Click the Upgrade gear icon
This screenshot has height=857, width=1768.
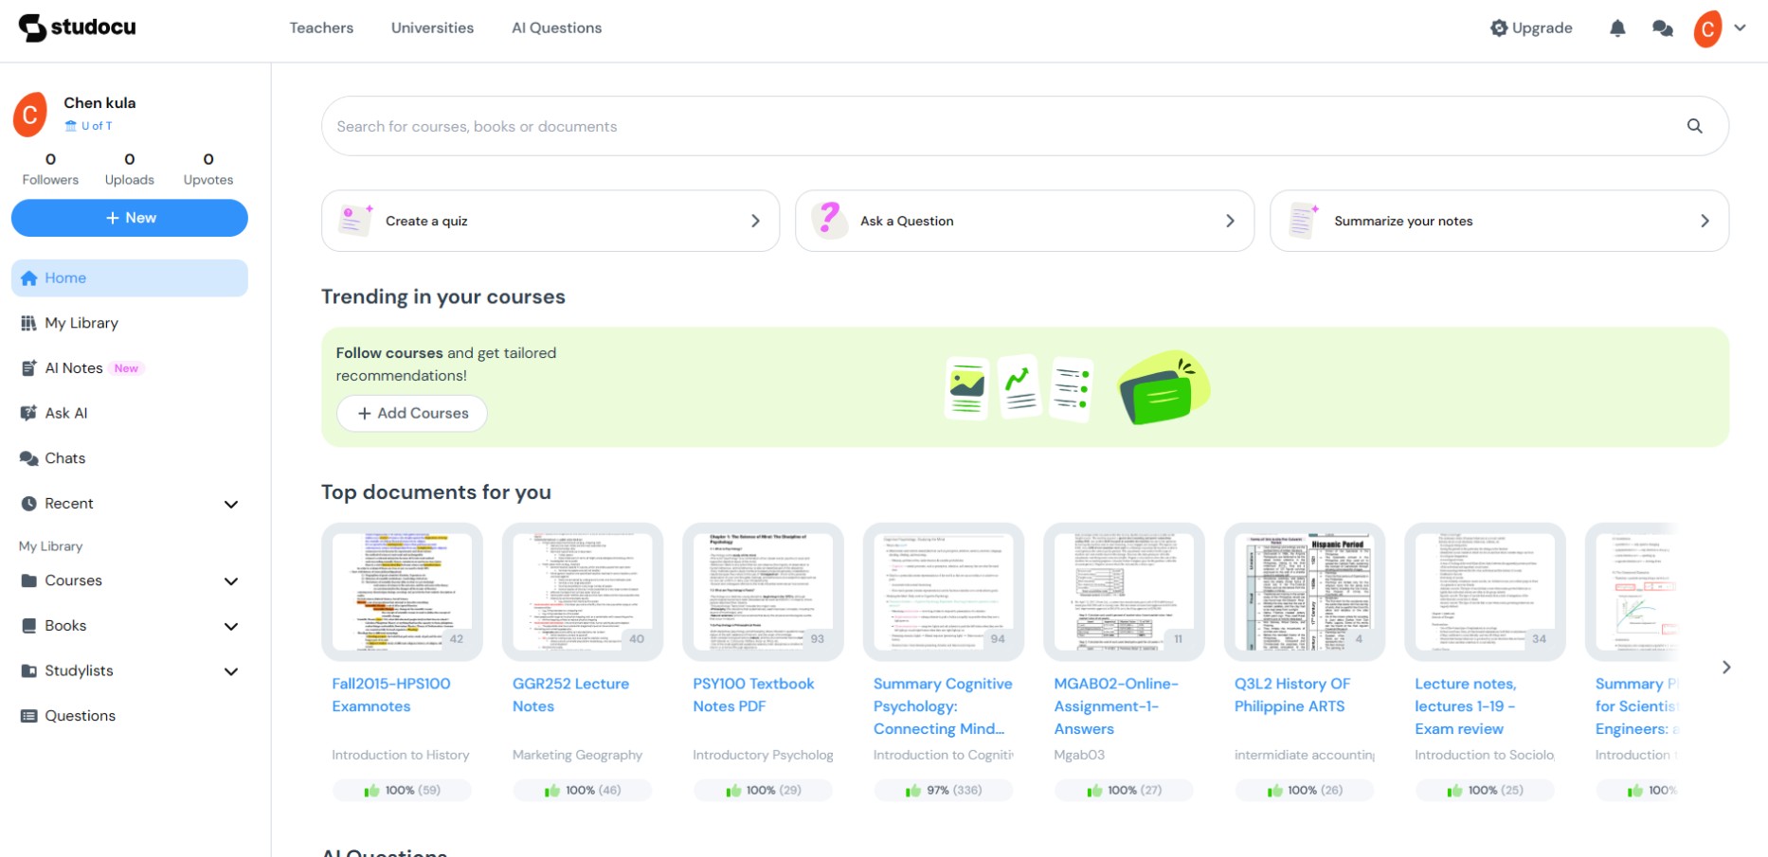click(1499, 28)
